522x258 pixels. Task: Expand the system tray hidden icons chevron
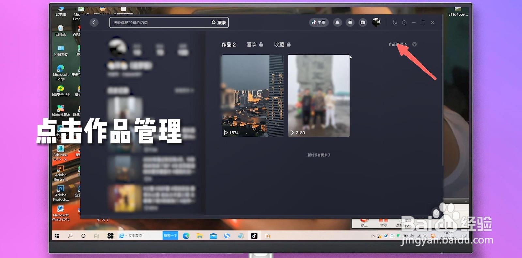372,236
